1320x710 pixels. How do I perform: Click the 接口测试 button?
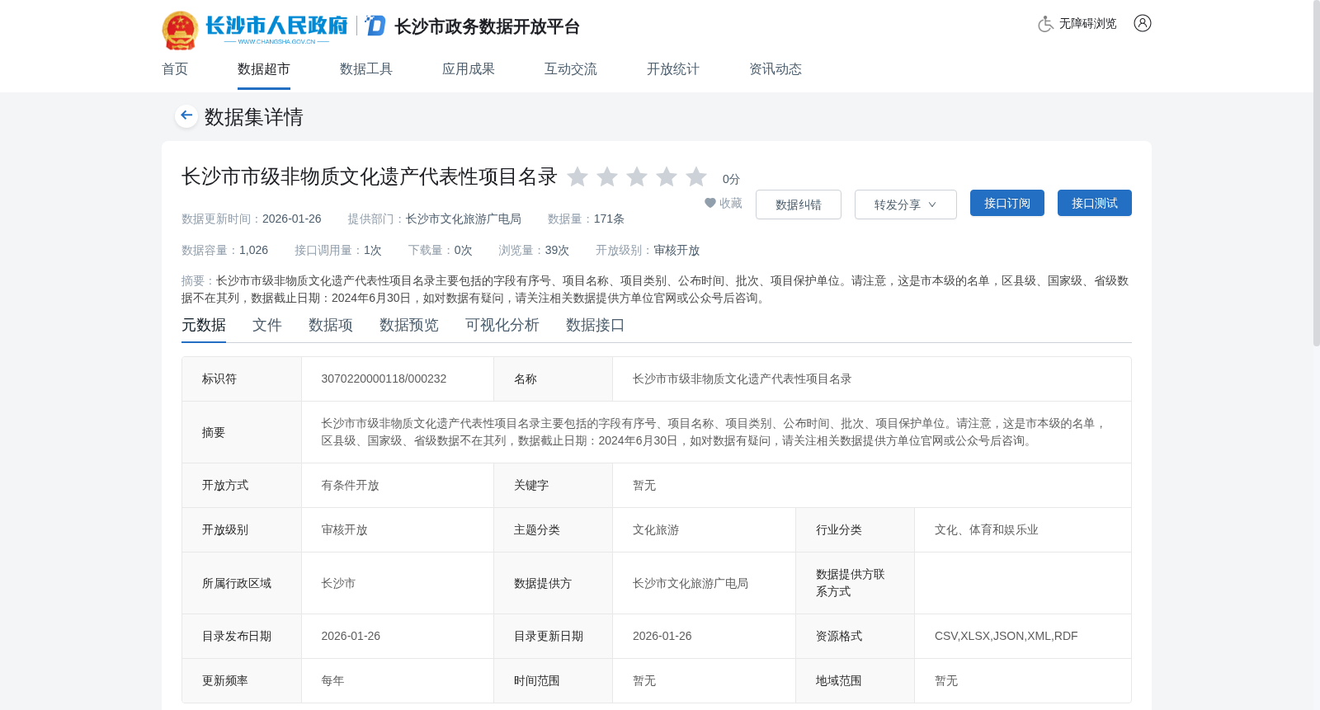coord(1095,203)
